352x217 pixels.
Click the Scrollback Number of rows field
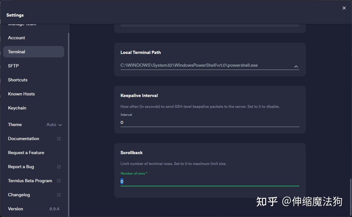tap(210, 182)
